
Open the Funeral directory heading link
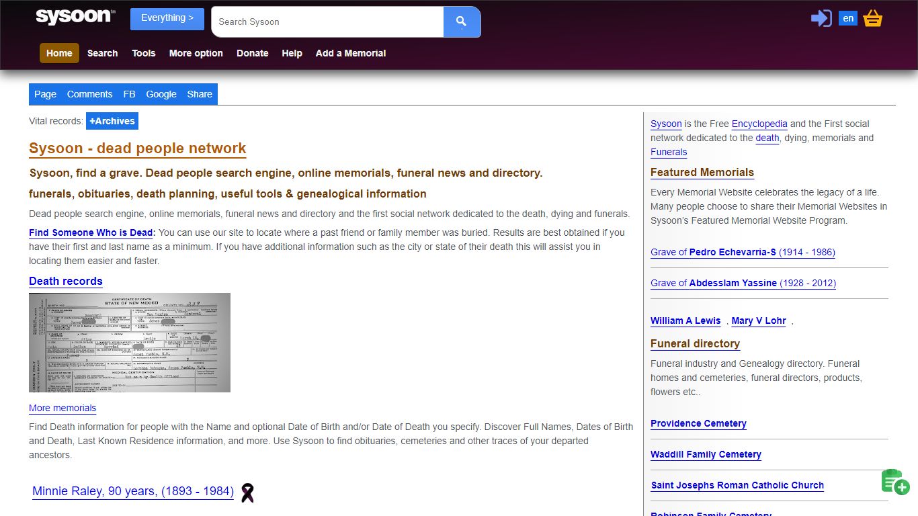point(695,343)
